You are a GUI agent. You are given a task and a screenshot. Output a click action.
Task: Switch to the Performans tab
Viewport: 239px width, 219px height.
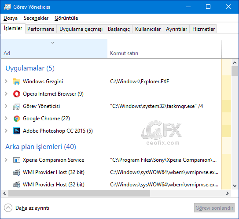click(40, 29)
